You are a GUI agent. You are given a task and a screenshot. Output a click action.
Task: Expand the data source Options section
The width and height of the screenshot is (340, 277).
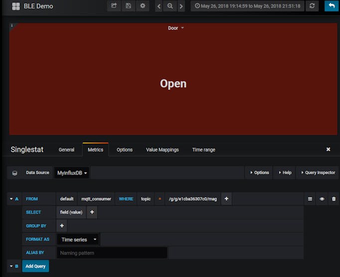pos(259,173)
